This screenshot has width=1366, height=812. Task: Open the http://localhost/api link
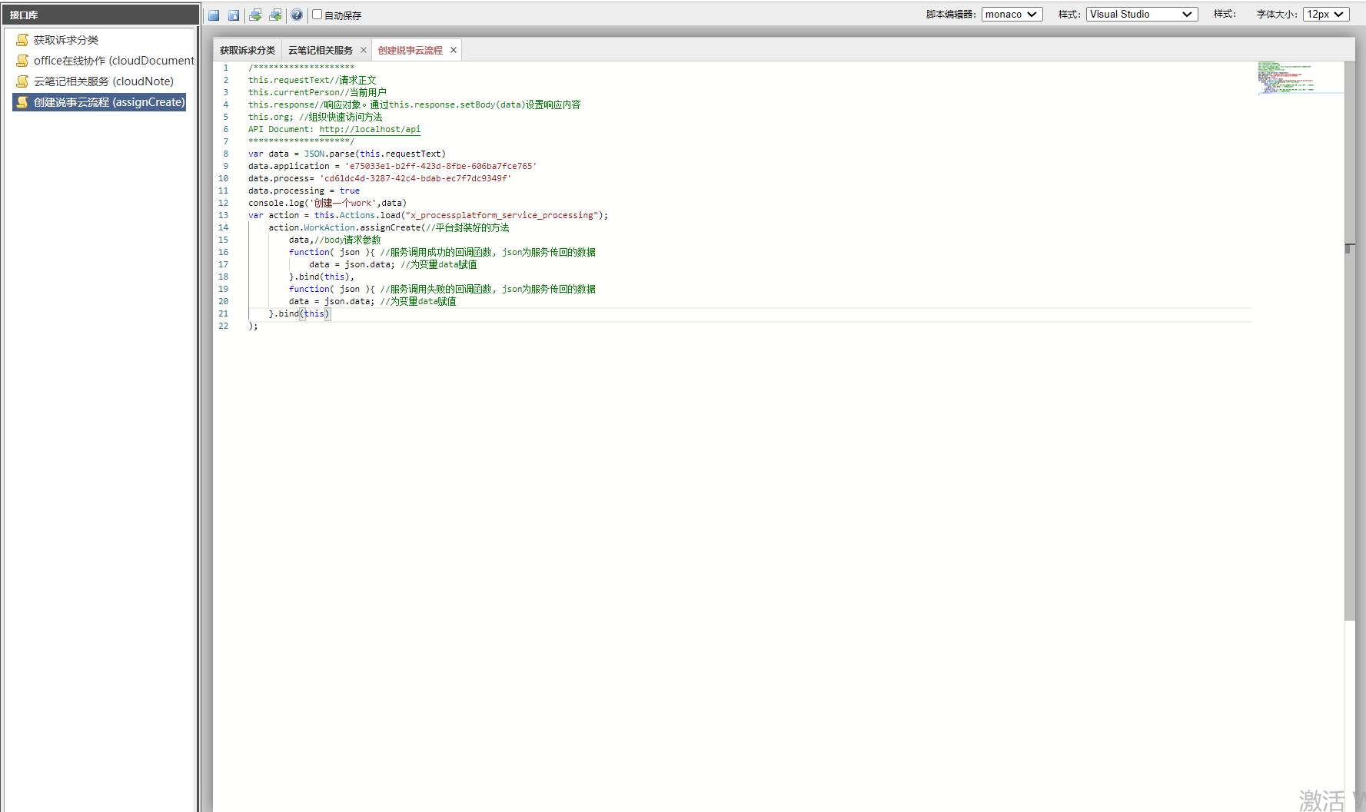[370, 130]
